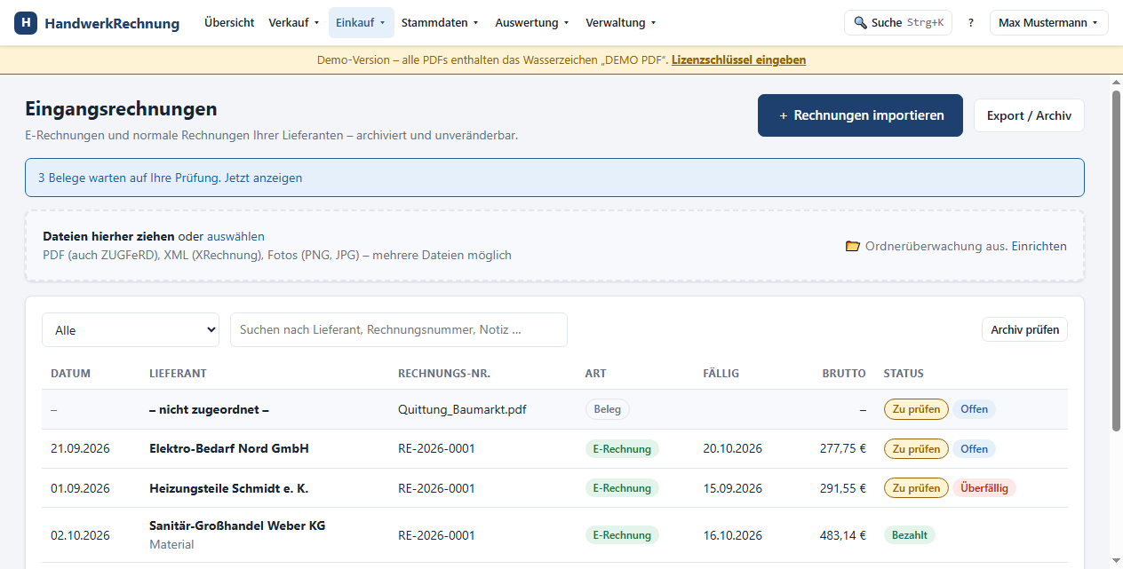Click the DATUM column header
Viewport: 1123px width, 569px height.
(71, 374)
